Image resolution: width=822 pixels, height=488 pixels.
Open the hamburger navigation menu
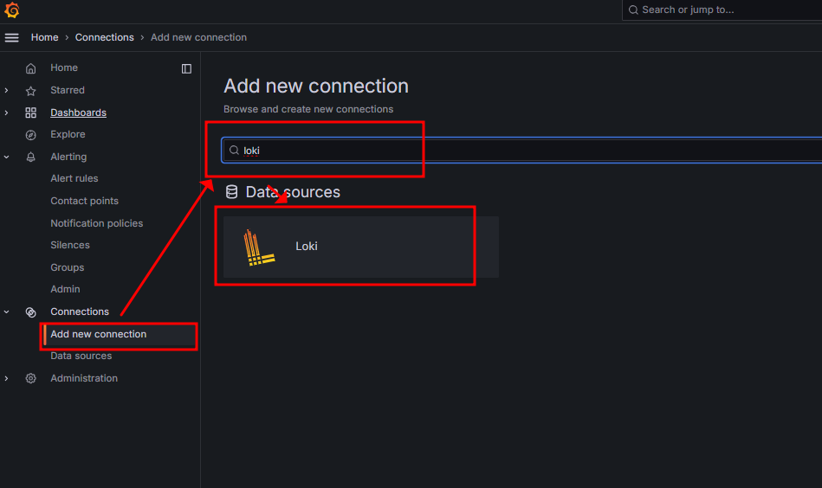click(x=11, y=38)
